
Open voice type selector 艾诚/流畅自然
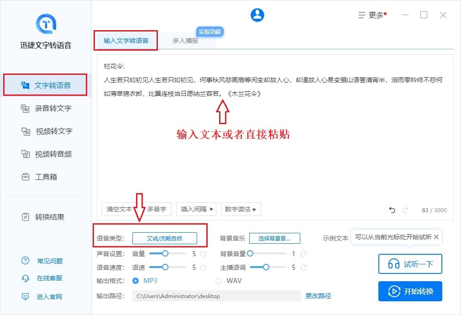tap(165, 238)
